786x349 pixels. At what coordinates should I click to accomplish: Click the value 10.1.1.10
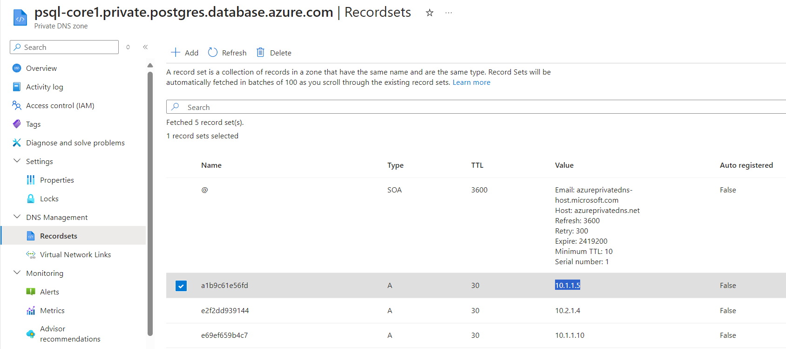(569, 335)
